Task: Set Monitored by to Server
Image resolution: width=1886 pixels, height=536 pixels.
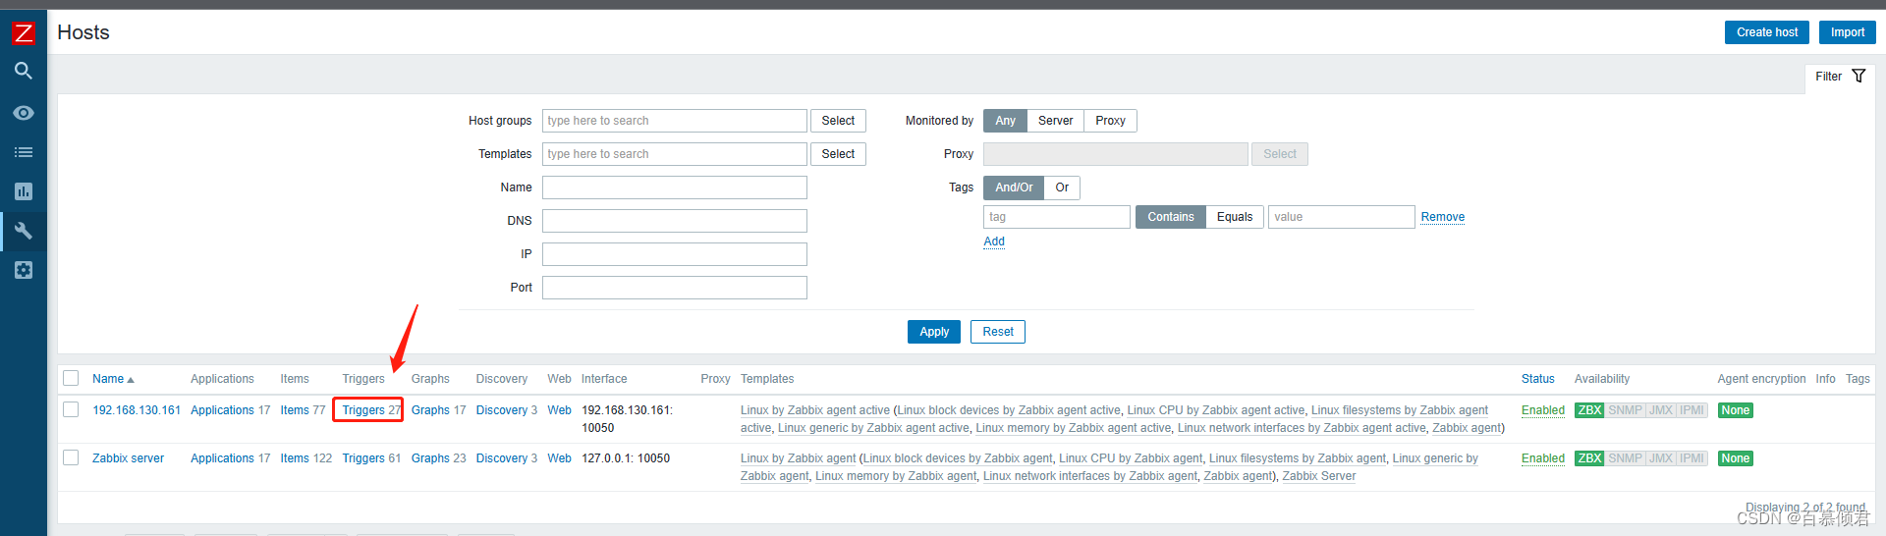Action: [1055, 121]
